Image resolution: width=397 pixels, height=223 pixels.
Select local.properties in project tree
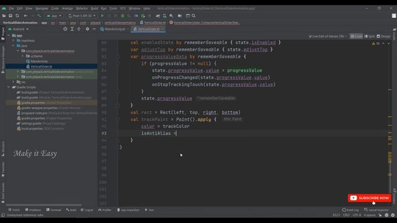tap(32, 129)
